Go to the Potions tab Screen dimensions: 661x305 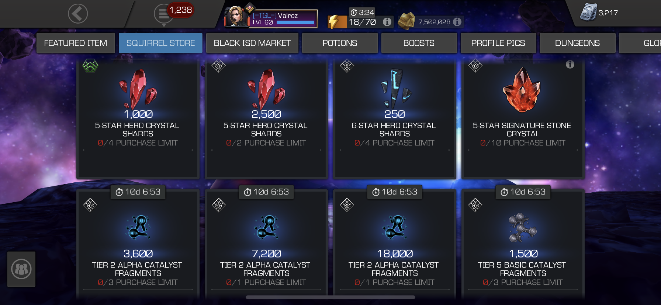coord(340,43)
